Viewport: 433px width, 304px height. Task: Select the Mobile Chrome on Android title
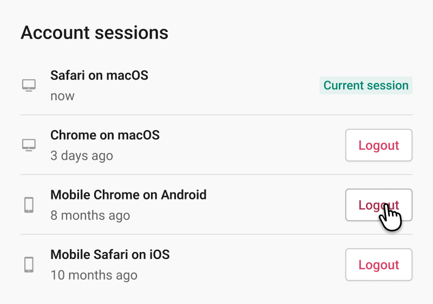[x=128, y=195]
